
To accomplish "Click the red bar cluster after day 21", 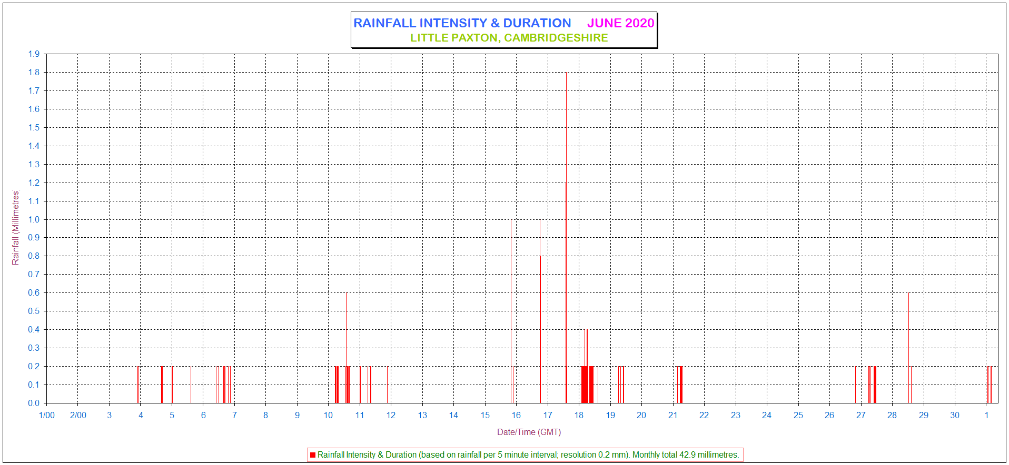I will click(x=680, y=385).
